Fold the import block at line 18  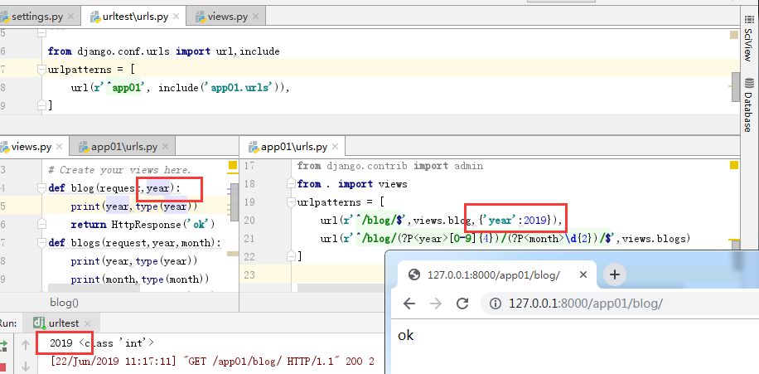[291, 184]
